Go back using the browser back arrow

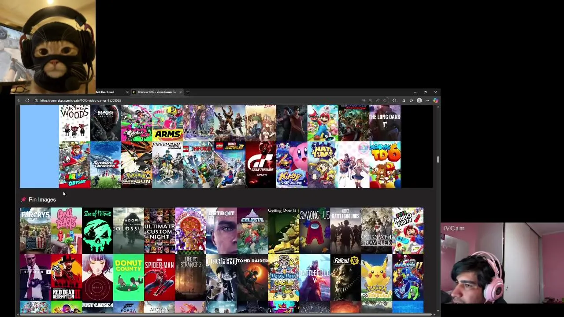[19, 100]
